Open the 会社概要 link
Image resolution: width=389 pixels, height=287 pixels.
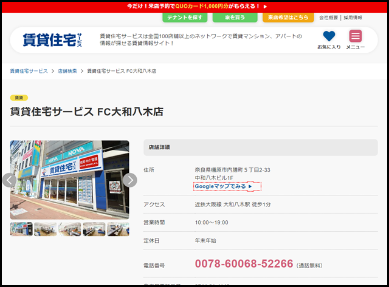point(328,18)
